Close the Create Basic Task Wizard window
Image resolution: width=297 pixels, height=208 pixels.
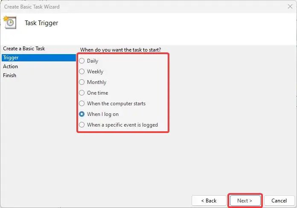290,7
